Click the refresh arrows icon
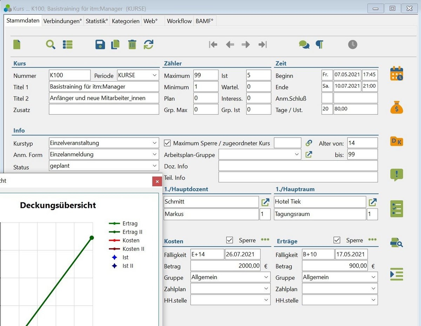Image resolution: width=421 pixels, height=326 pixels. [148, 44]
